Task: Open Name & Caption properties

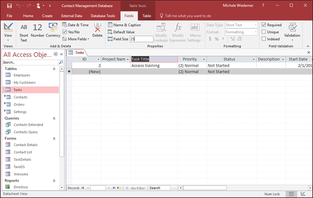Action: [124, 25]
